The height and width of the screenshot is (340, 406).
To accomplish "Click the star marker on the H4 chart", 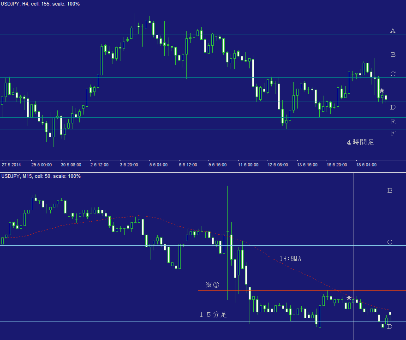I will click(382, 91).
